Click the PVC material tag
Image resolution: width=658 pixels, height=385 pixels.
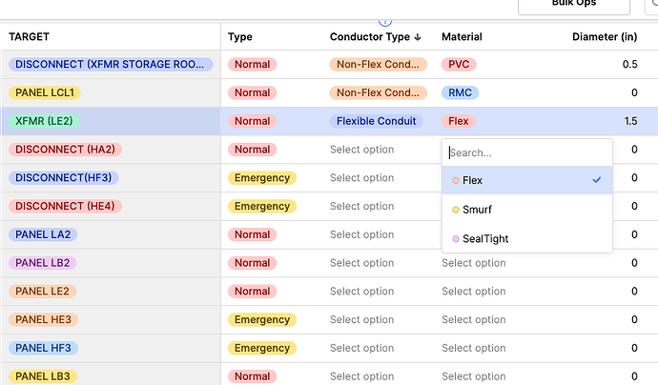point(459,64)
